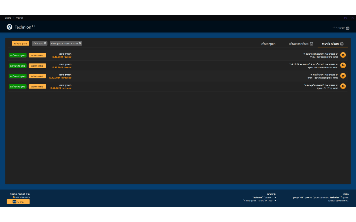Click 'פתח מטלה' for assignment due 18.12.2024

point(37,87)
